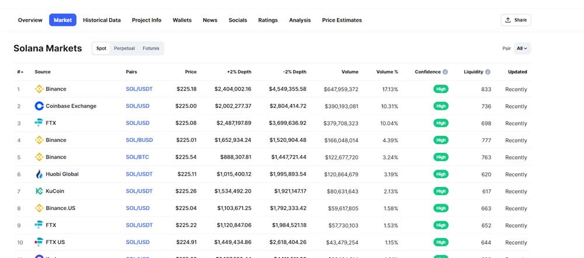Go to the News tab

click(x=210, y=20)
